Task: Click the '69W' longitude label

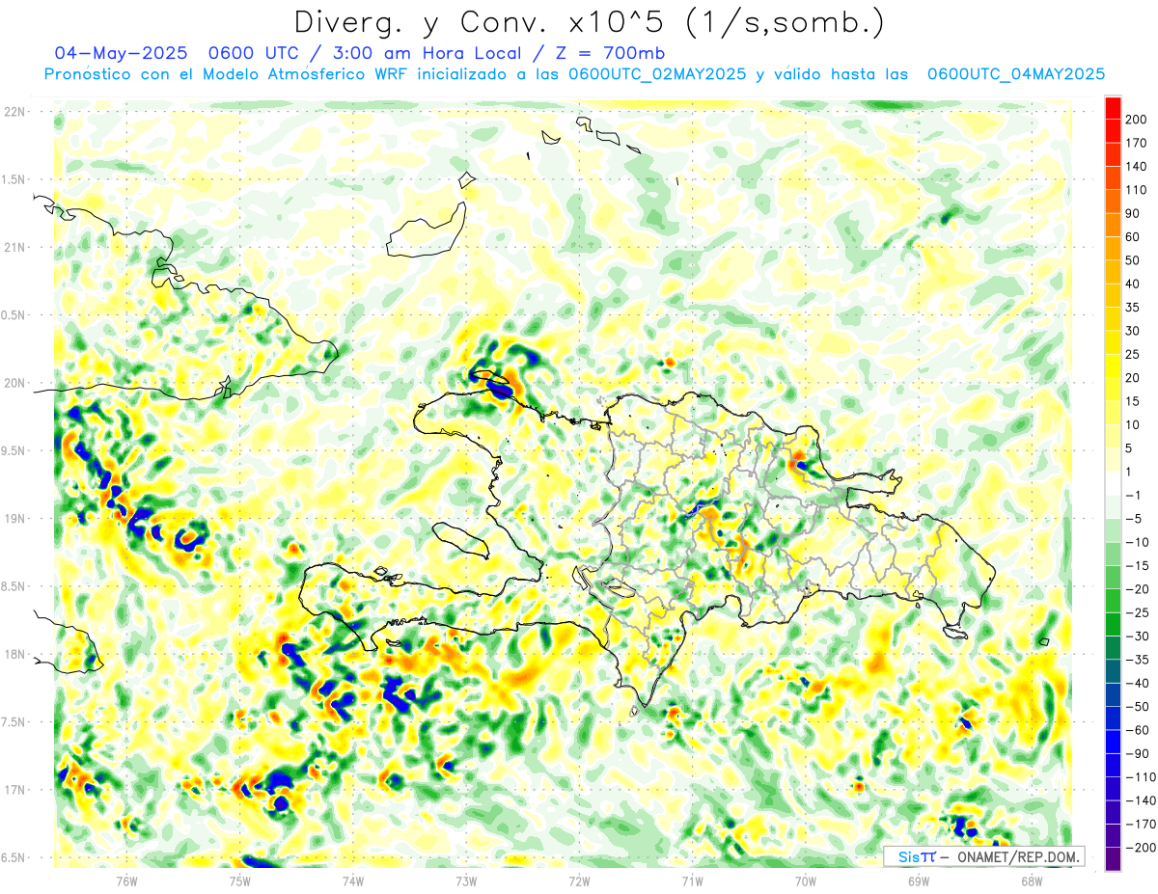Action: 919,880
